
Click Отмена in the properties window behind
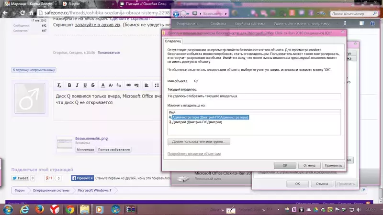[322, 184]
